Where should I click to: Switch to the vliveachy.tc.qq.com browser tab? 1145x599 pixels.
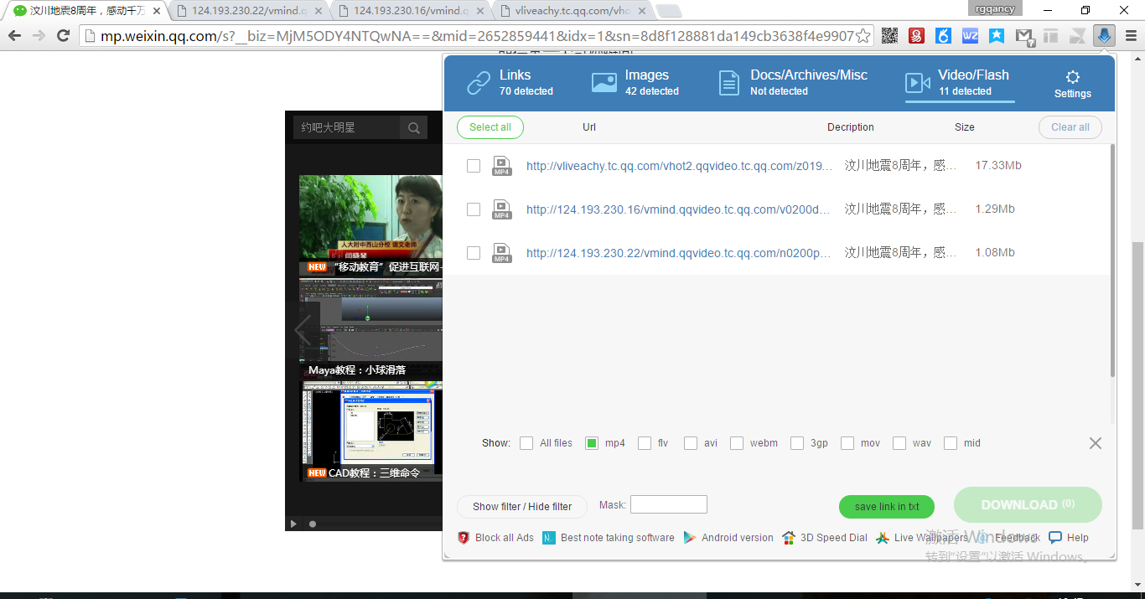click(572, 11)
